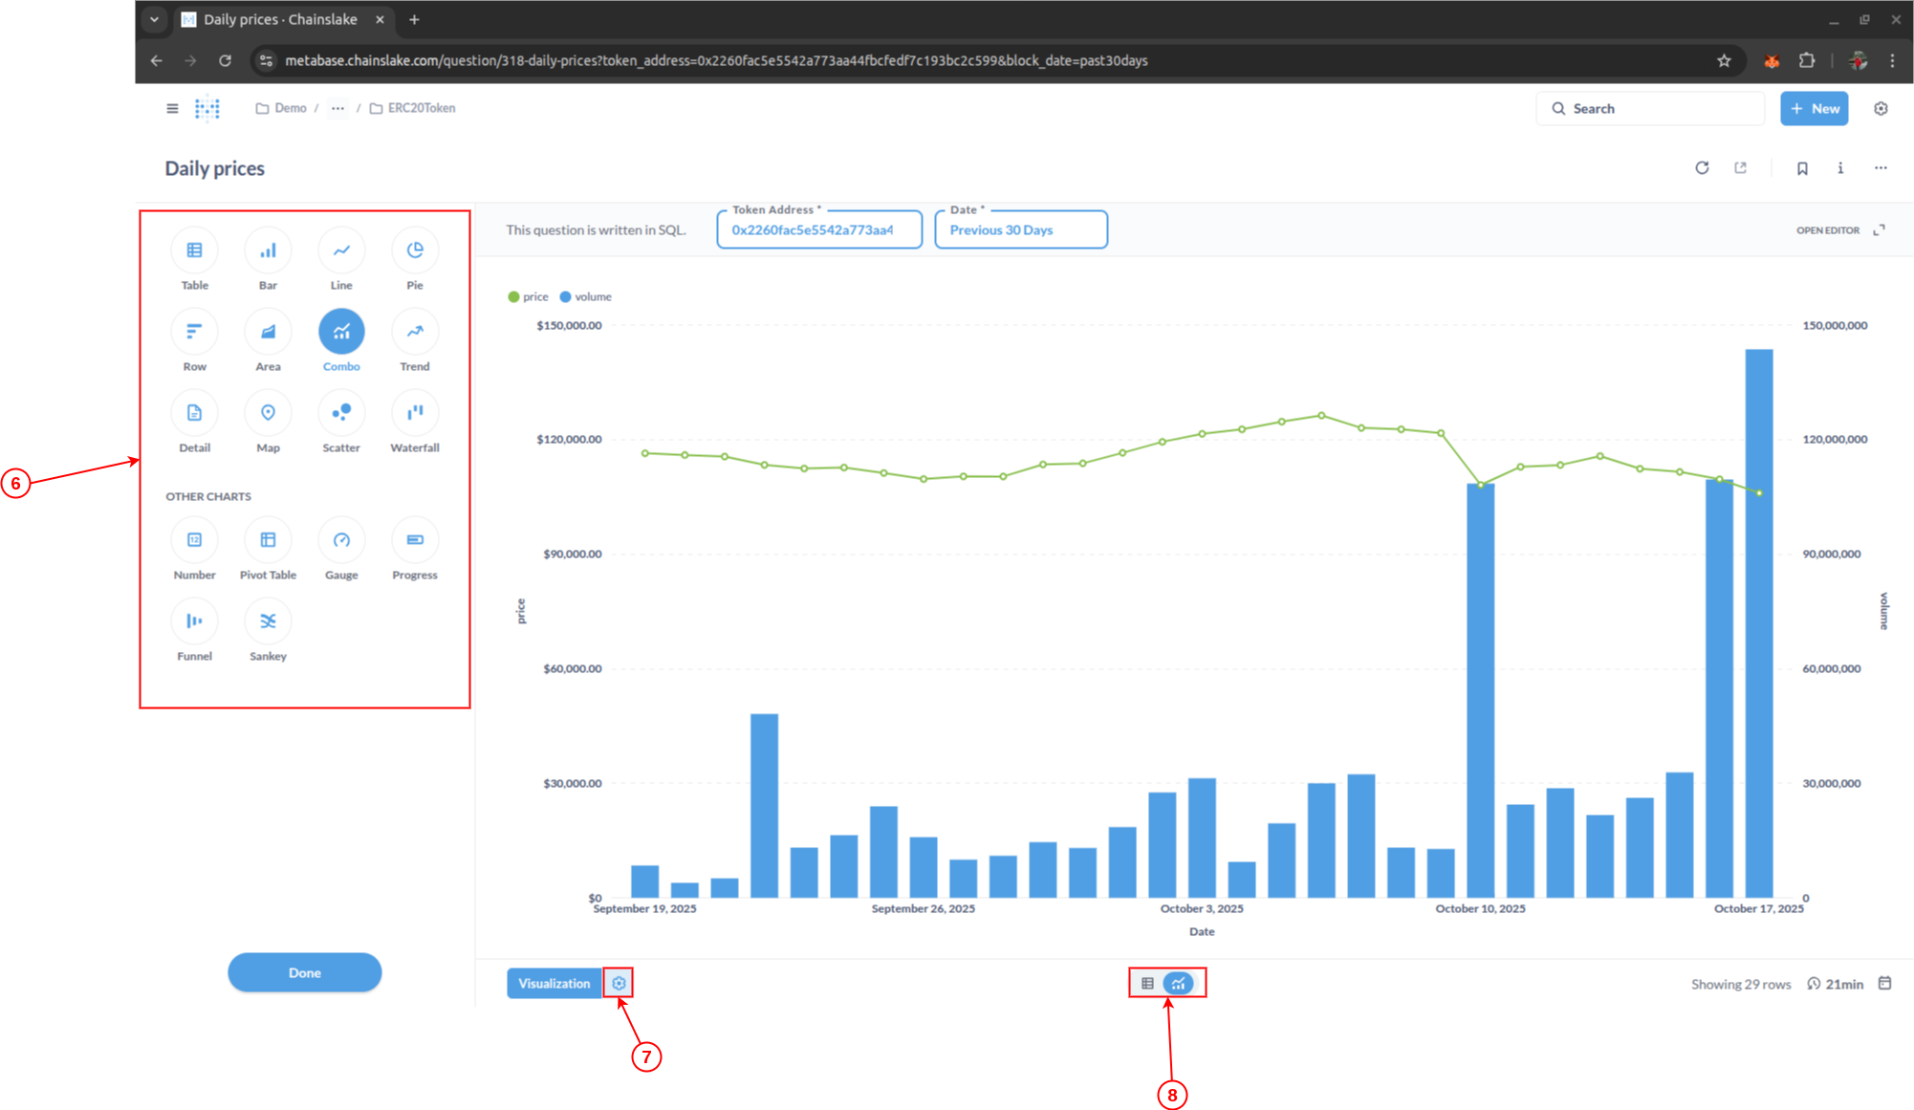The height and width of the screenshot is (1110, 1914).
Task: Select the Scatter chart type
Action: click(x=341, y=413)
